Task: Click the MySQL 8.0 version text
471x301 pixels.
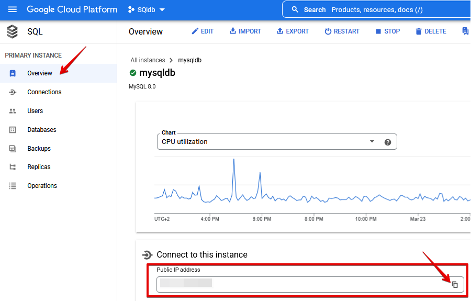Action: point(142,86)
